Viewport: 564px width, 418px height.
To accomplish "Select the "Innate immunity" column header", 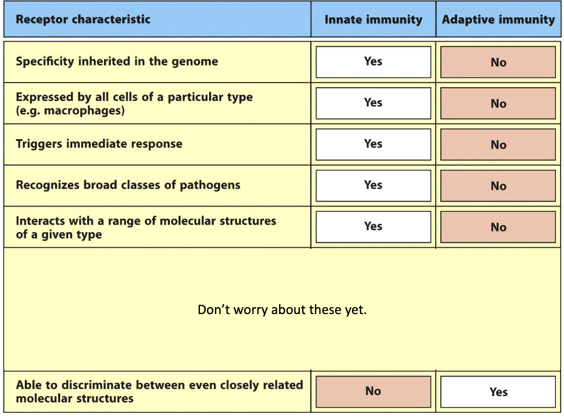I will tap(373, 20).
